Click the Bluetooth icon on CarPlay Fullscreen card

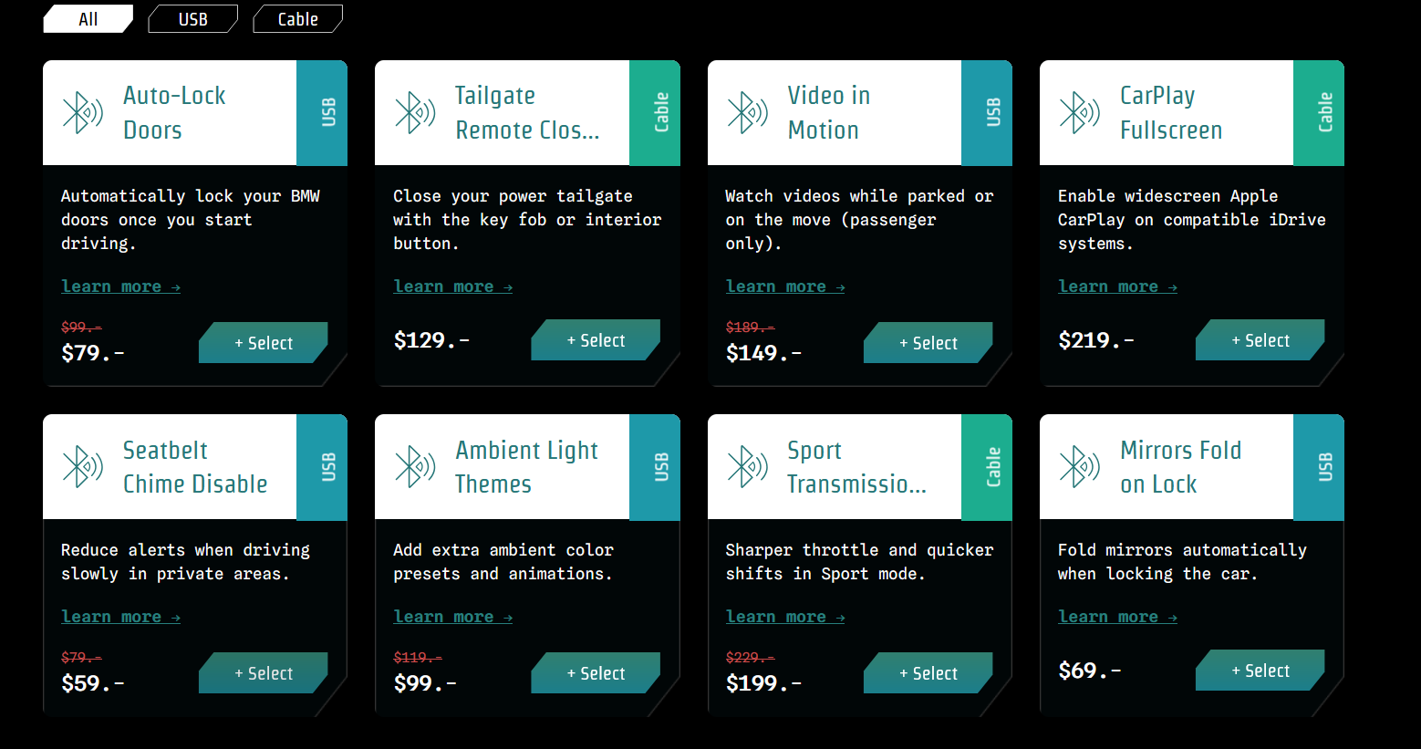(x=1080, y=113)
